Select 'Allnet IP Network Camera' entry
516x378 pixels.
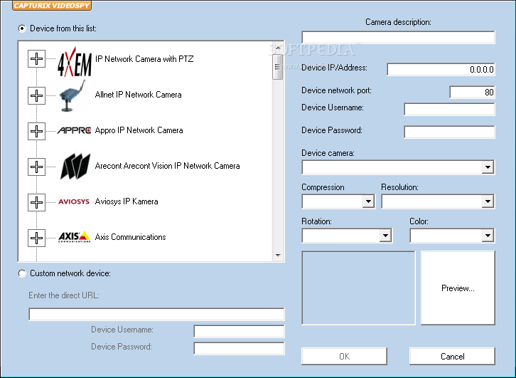138,95
